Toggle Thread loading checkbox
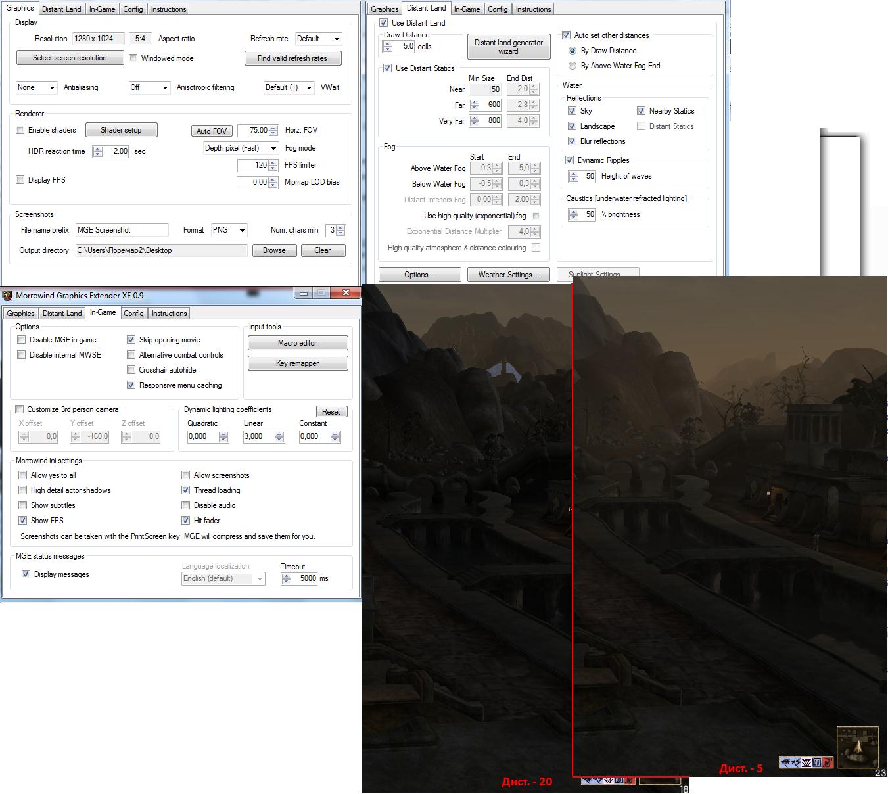Image resolution: width=888 pixels, height=794 pixels. coord(186,490)
